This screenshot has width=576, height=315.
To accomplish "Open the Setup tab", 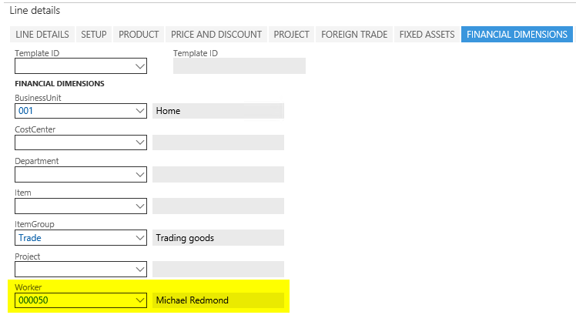I will [94, 34].
